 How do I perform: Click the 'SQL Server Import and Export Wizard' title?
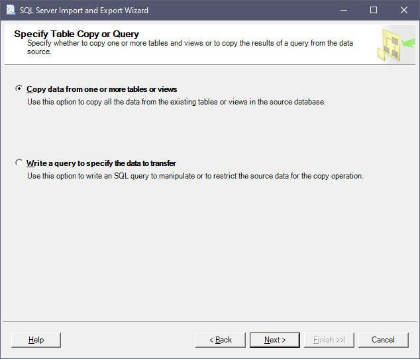coord(84,11)
